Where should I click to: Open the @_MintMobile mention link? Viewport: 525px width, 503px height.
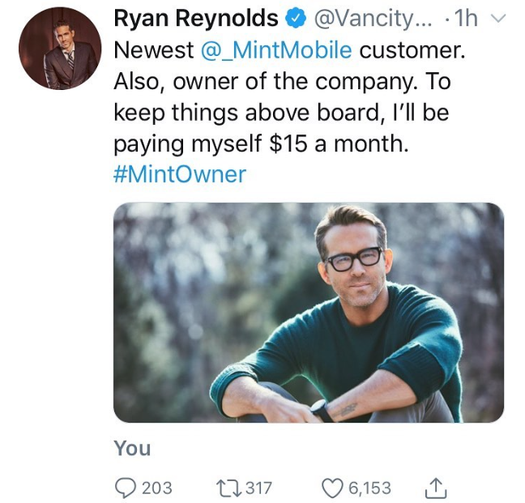coord(276,50)
